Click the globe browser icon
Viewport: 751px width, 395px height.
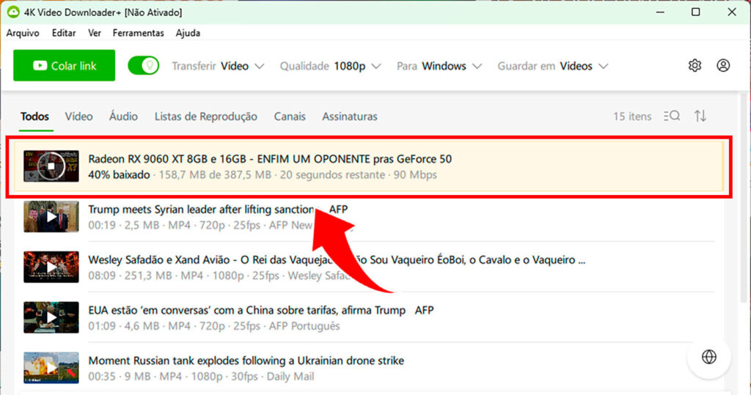click(x=709, y=357)
